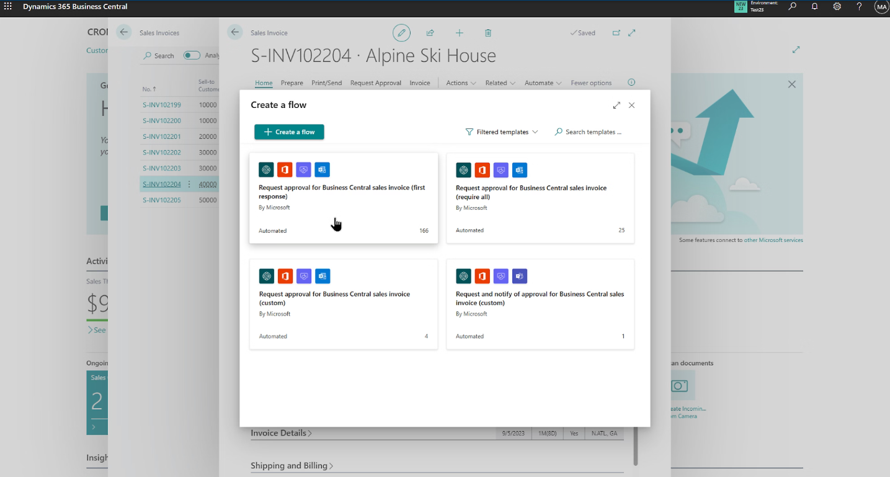Click the plus new icon on Sales Invoice

point(459,33)
